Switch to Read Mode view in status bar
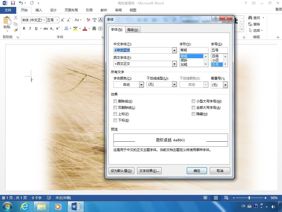 click(x=205, y=198)
